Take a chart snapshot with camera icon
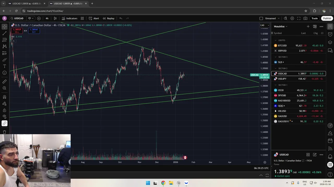334x187 pixels. 305,18
